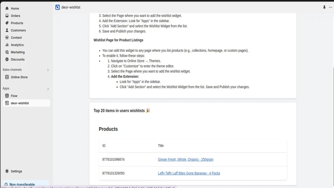Open Laffy Taffy Laff Bites Gone Bananas link
Image resolution: width=334 pixels, height=188 pixels.
[x=189, y=173]
